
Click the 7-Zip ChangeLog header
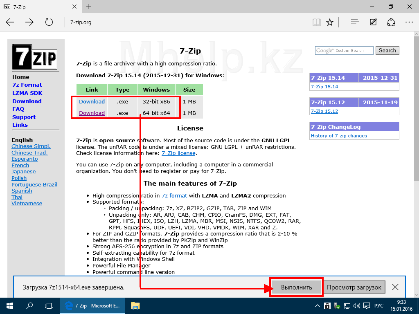[x=354, y=127]
